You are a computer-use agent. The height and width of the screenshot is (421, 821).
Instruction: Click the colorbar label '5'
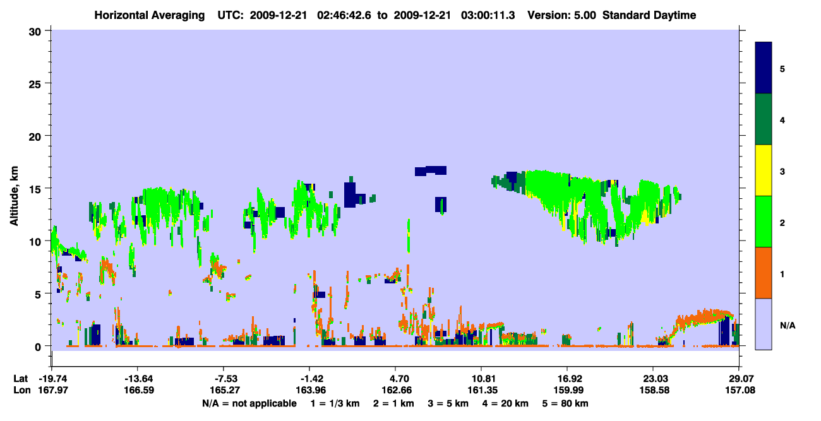[x=782, y=68]
